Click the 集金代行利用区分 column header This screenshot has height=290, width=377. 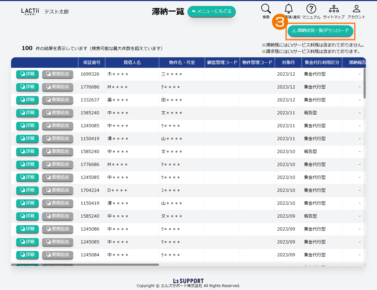[x=322, y=62]
